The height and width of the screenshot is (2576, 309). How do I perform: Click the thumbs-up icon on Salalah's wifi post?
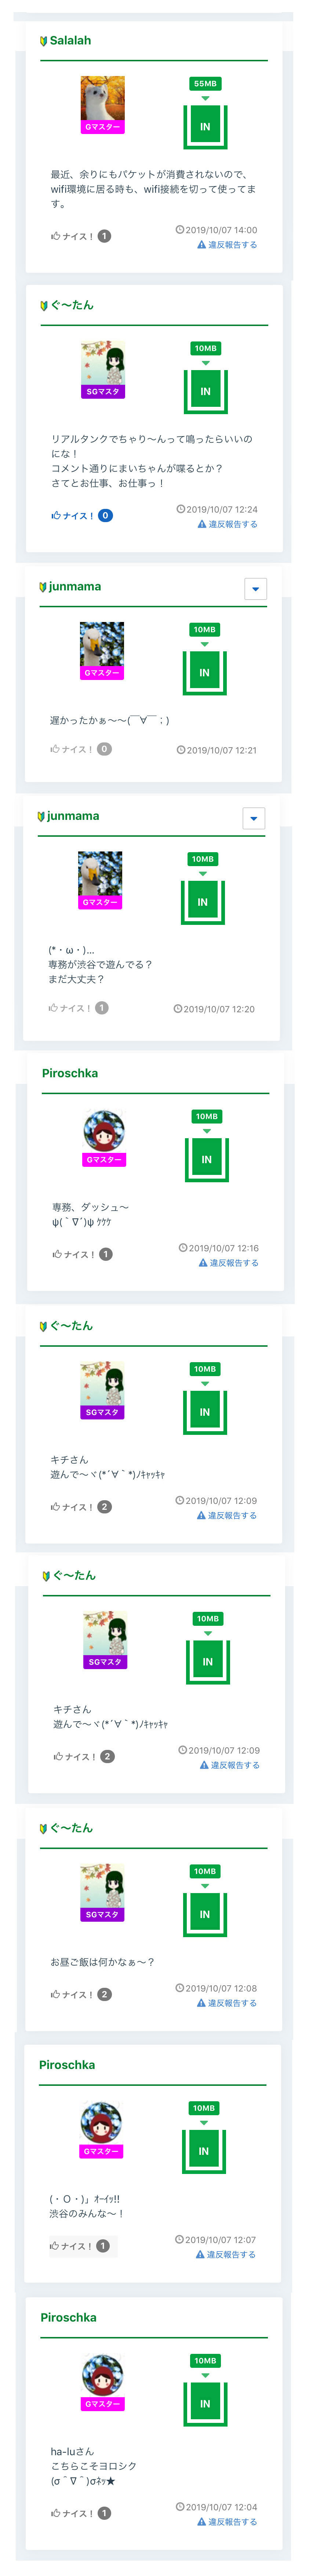[56, 236]
